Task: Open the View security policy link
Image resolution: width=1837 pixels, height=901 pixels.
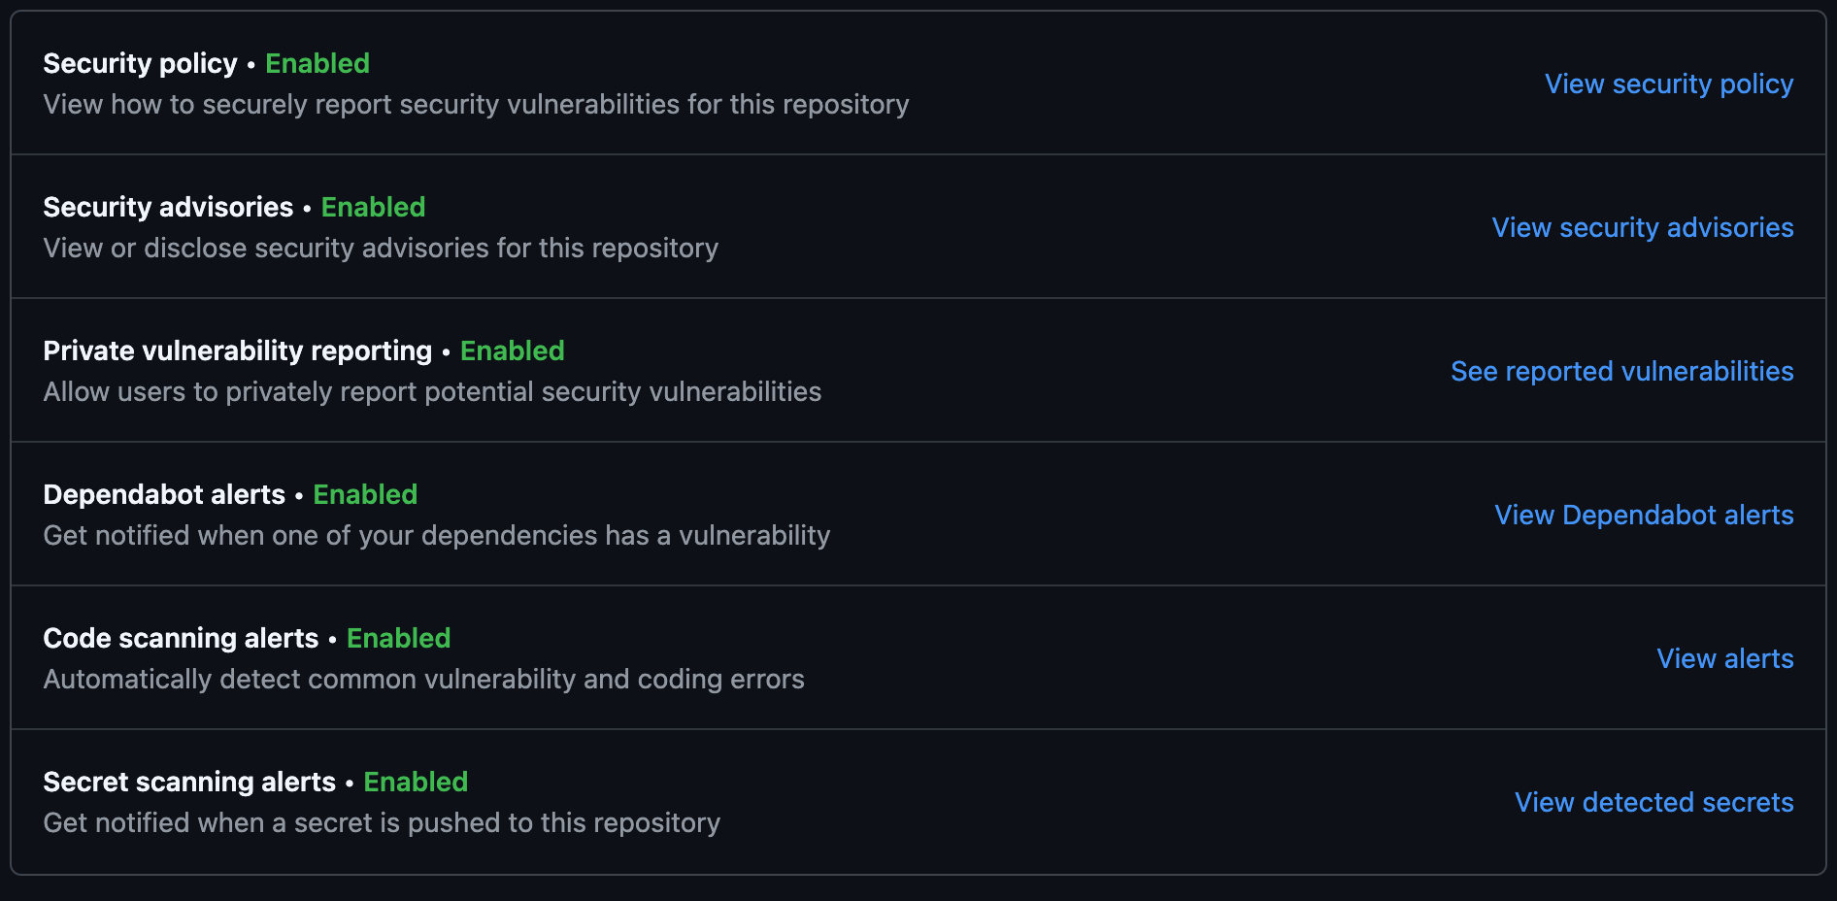Action: coord(1668,83)
